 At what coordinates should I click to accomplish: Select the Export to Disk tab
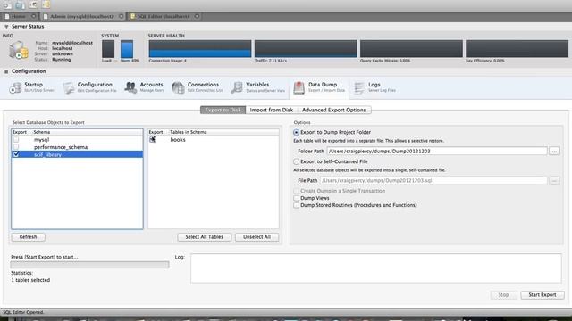coord(223,110)
